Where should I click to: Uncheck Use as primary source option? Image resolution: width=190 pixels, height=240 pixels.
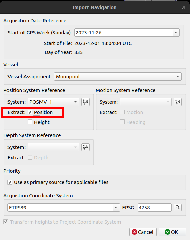tap(10, 182)
